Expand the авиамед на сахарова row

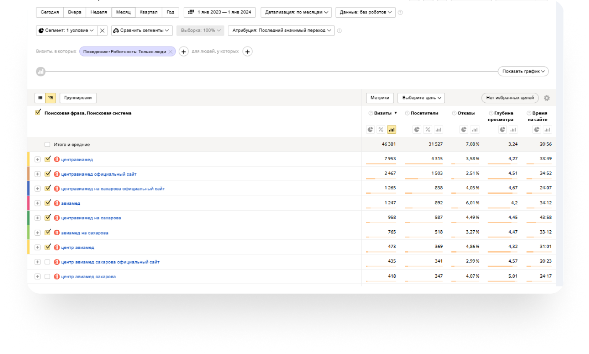pos(37,233)
